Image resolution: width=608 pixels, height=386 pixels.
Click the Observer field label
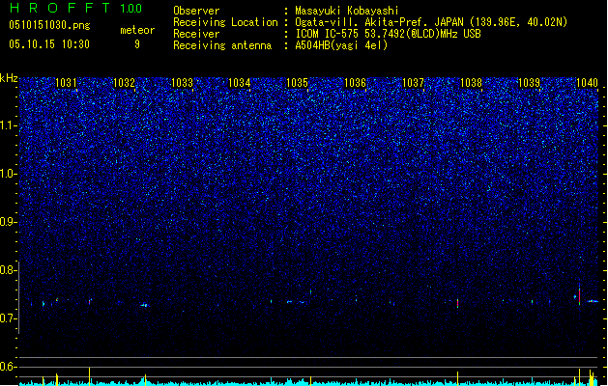196,11
